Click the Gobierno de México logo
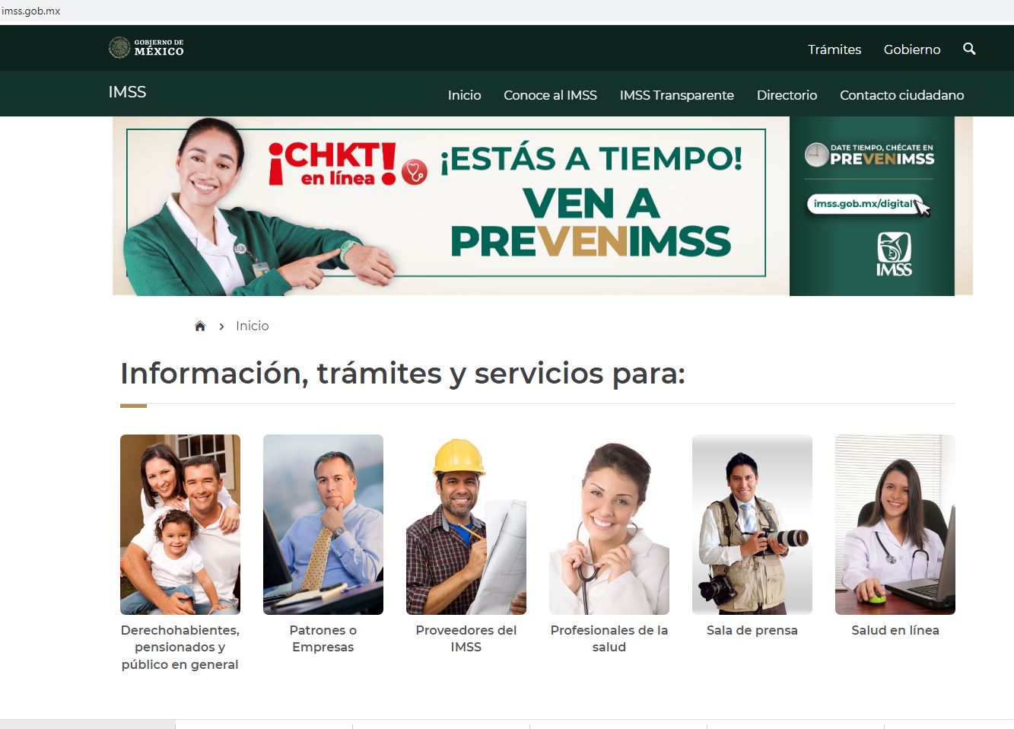1014x729 pixels. pyautogui.click(x=146, y=48)
